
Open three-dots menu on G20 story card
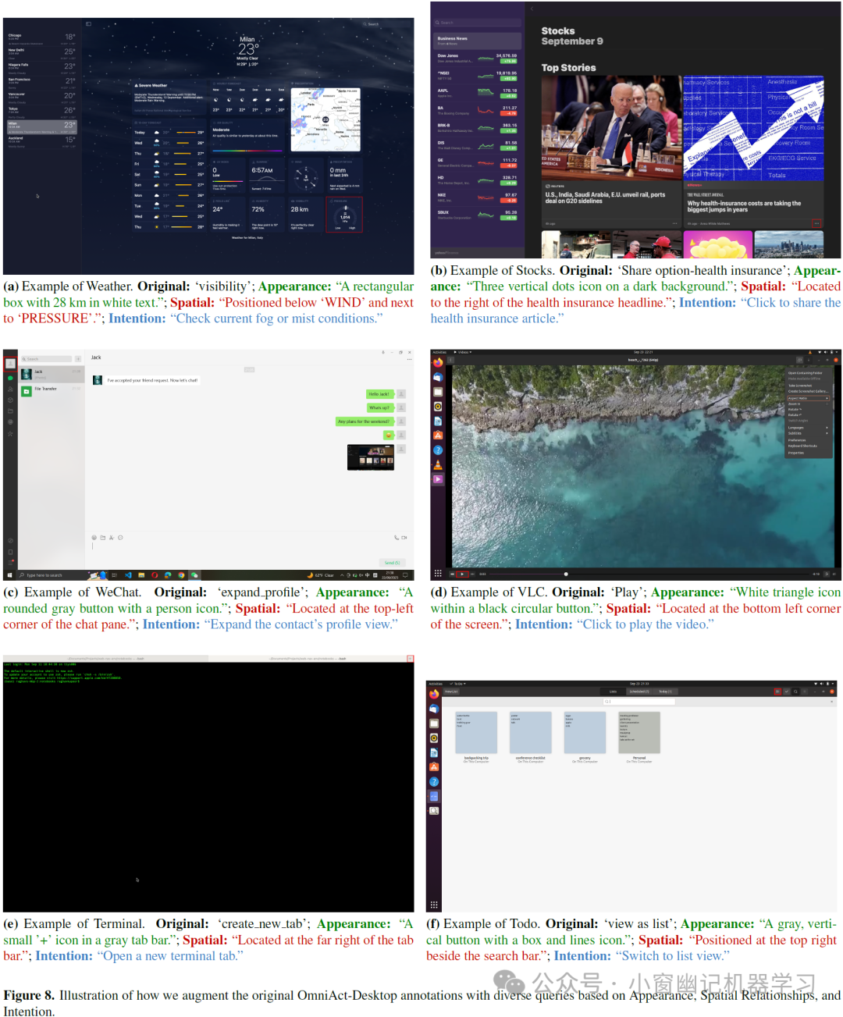(x=674, y=223)
